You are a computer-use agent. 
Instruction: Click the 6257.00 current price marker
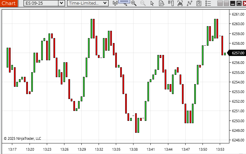tap(237, 53)
